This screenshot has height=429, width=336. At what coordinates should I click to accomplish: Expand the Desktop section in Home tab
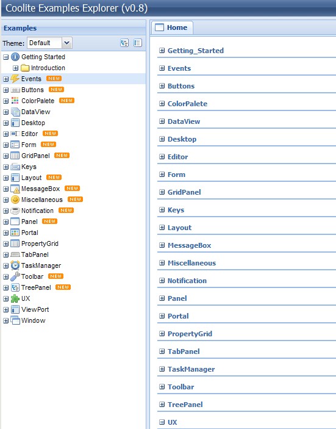(x=162, y=139)
